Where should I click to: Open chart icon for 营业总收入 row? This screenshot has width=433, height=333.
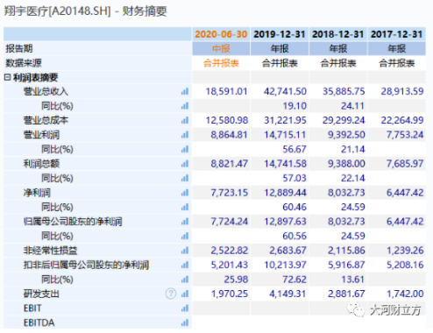click(x=185, y=91)
